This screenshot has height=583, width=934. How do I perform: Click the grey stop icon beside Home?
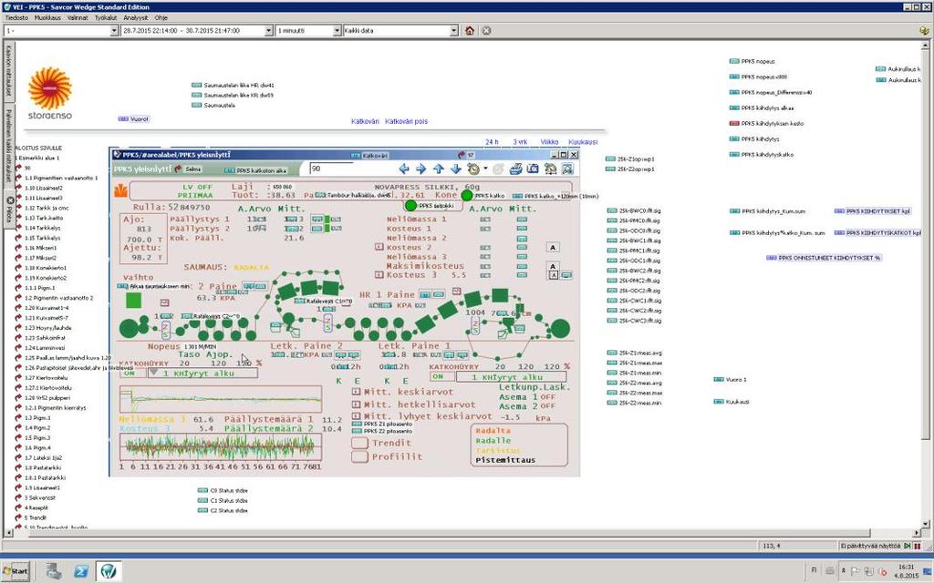point(486,30)
